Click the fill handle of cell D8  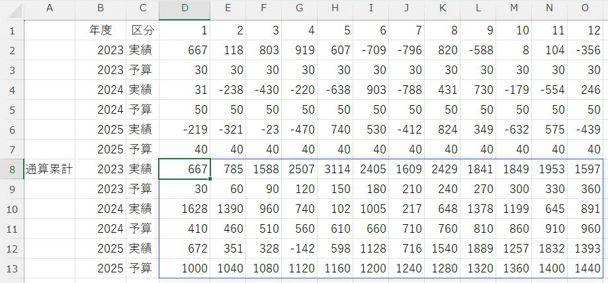coord(210,179)
